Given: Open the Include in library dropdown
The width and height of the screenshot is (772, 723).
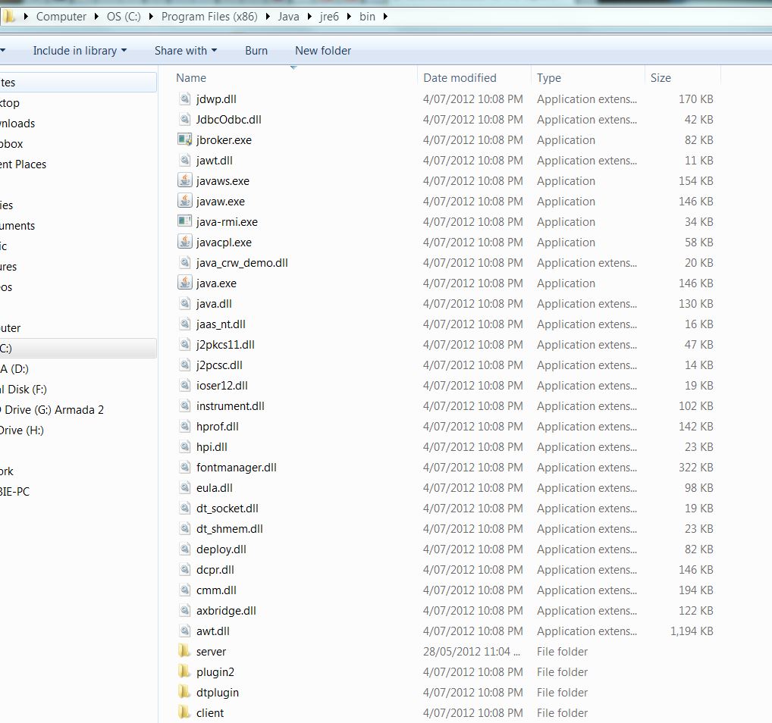Looking at the screenshot, I should 80,51.
